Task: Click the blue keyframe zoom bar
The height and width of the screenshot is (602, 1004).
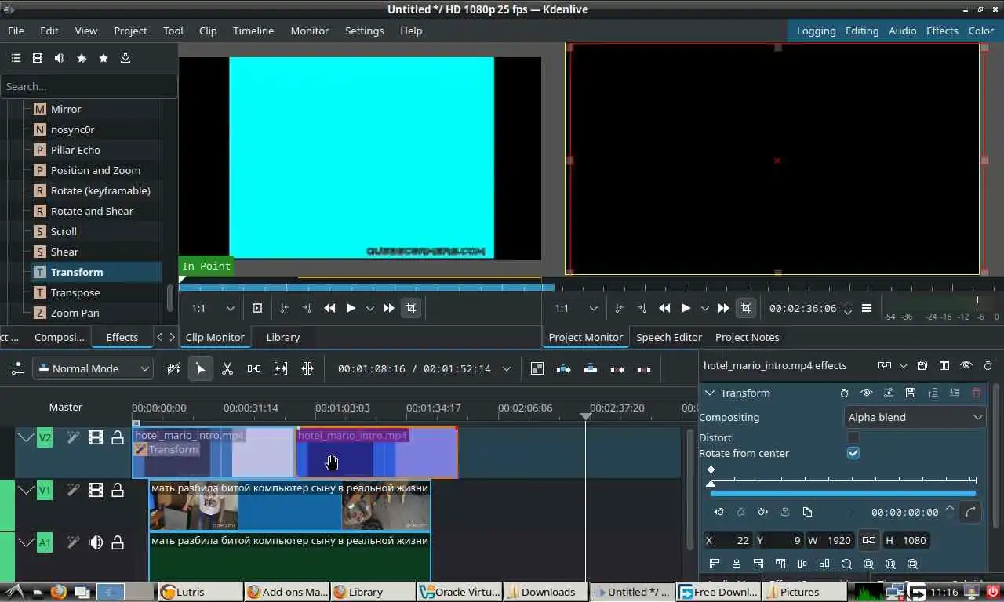Action: point(843,494)
